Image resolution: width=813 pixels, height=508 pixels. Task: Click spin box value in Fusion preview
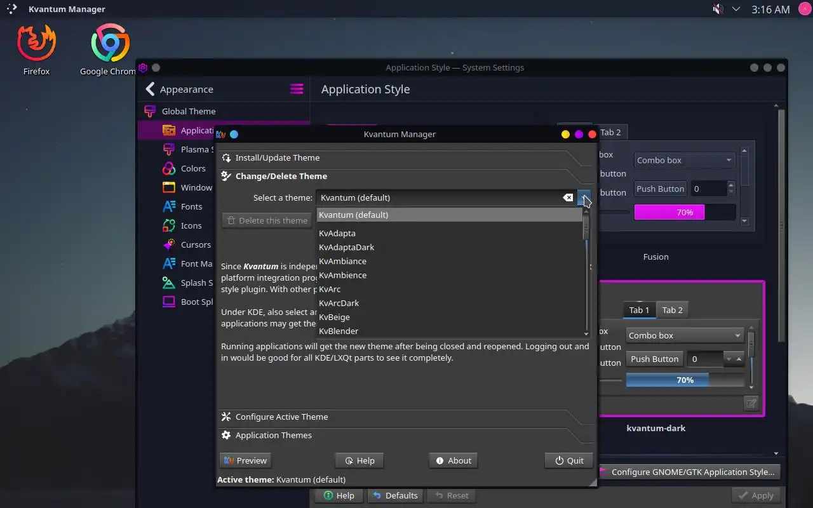pos(708,189)
